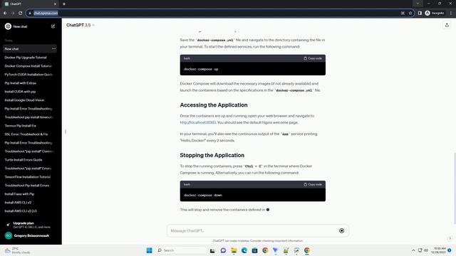456x256 pixels.
Task: Open the Windows Start menu
Action: (x=149, y=250)
